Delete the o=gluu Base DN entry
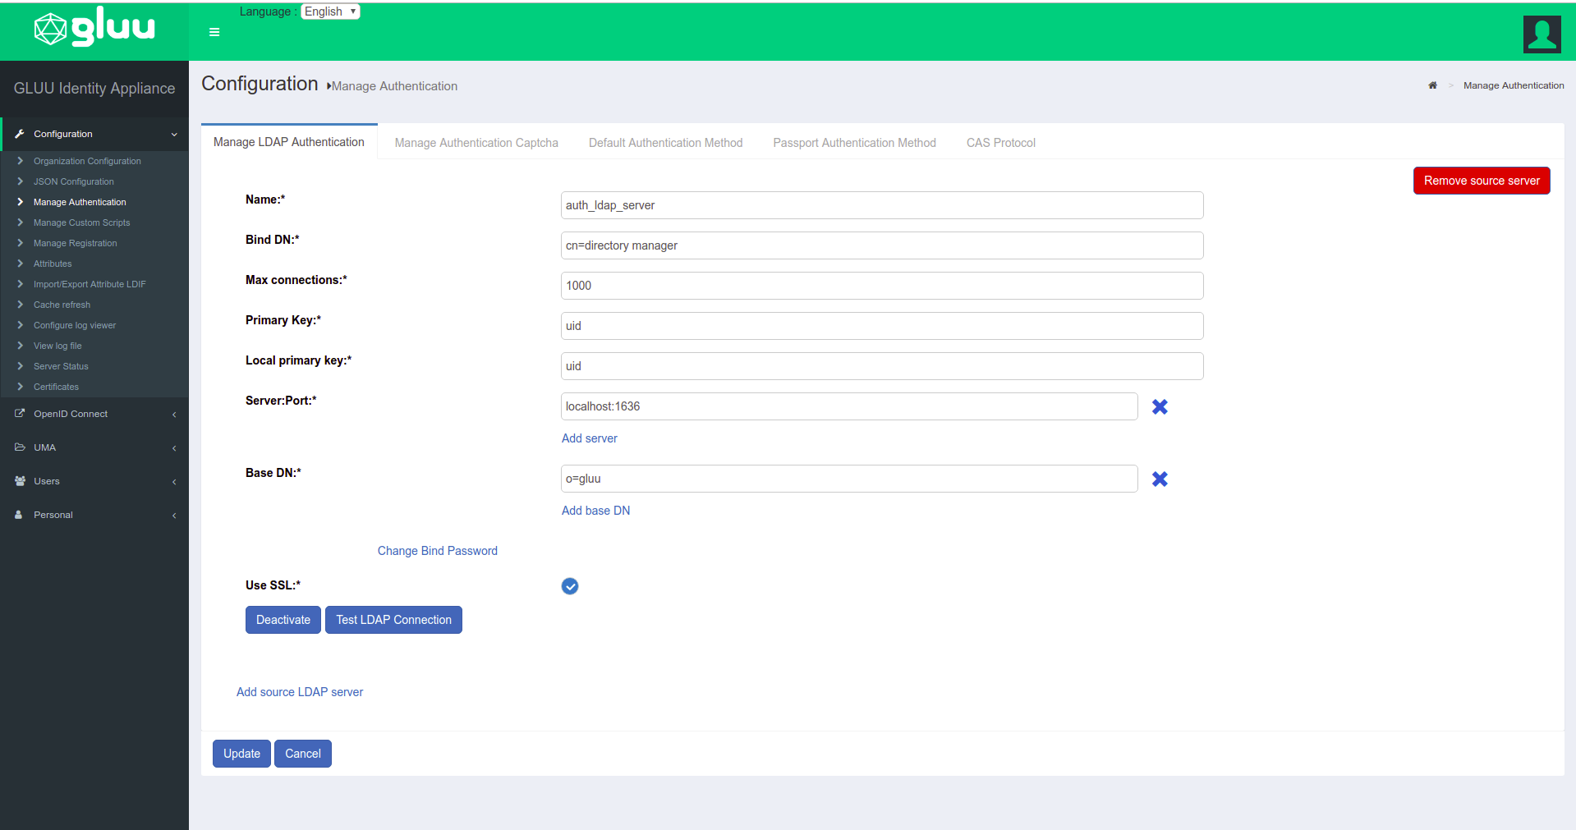This screenshot has width=1576, height=830. tap(1160, 479)
